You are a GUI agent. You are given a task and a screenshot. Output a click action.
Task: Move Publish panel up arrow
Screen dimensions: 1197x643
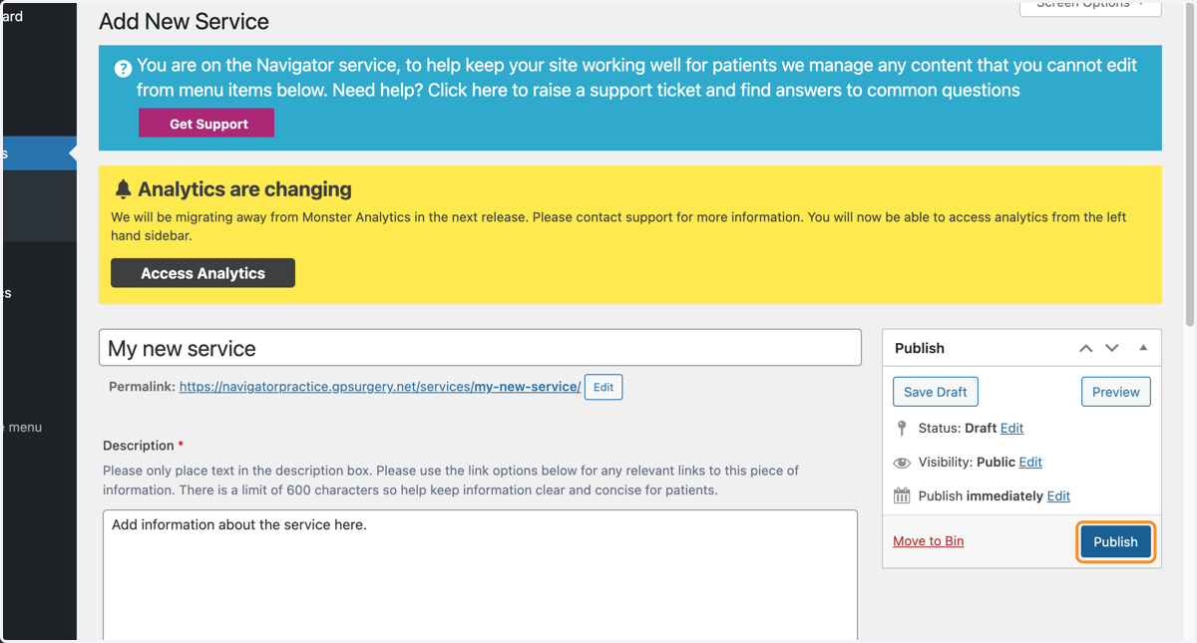[1085, 348]
